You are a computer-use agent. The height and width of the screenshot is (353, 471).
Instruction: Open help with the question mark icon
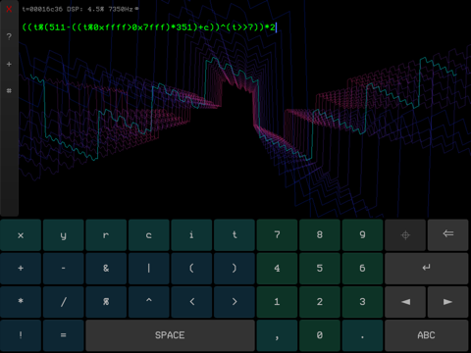click(9, 36)
